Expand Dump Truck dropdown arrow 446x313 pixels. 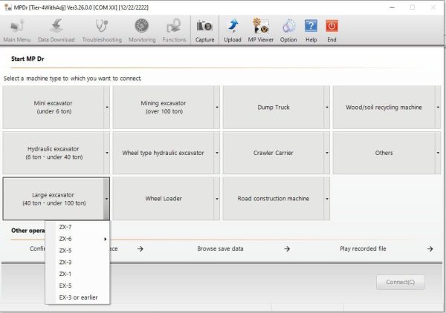coord(327,108)
